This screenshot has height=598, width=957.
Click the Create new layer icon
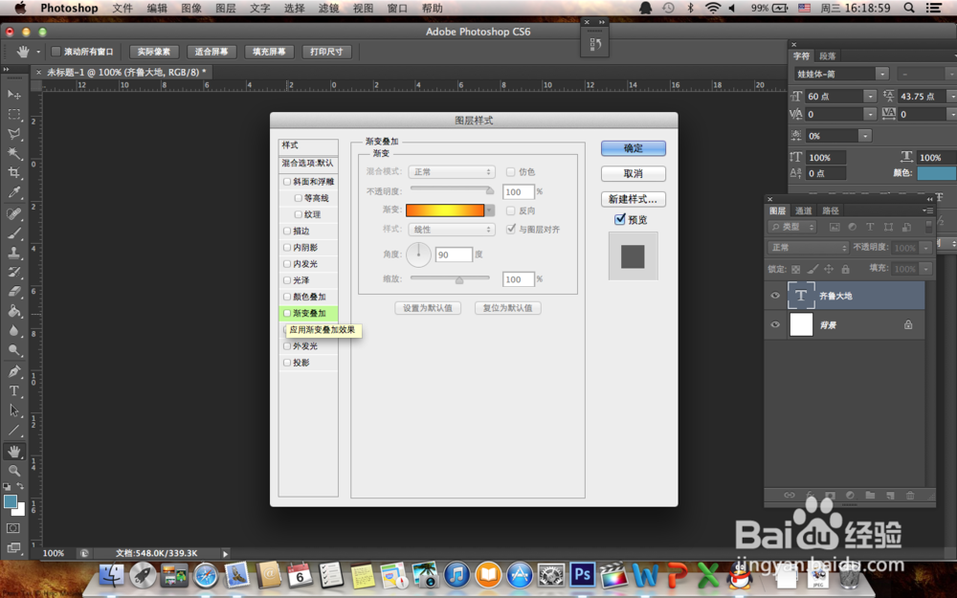pos(890,495)
